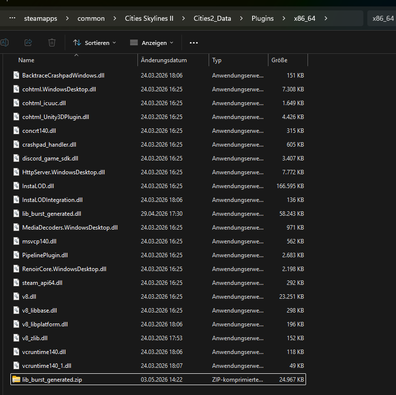Viewport: 396px width, 395px height.
Task: Go to Cities2_Data breadcrumb folder
Action: pos(213,18)
